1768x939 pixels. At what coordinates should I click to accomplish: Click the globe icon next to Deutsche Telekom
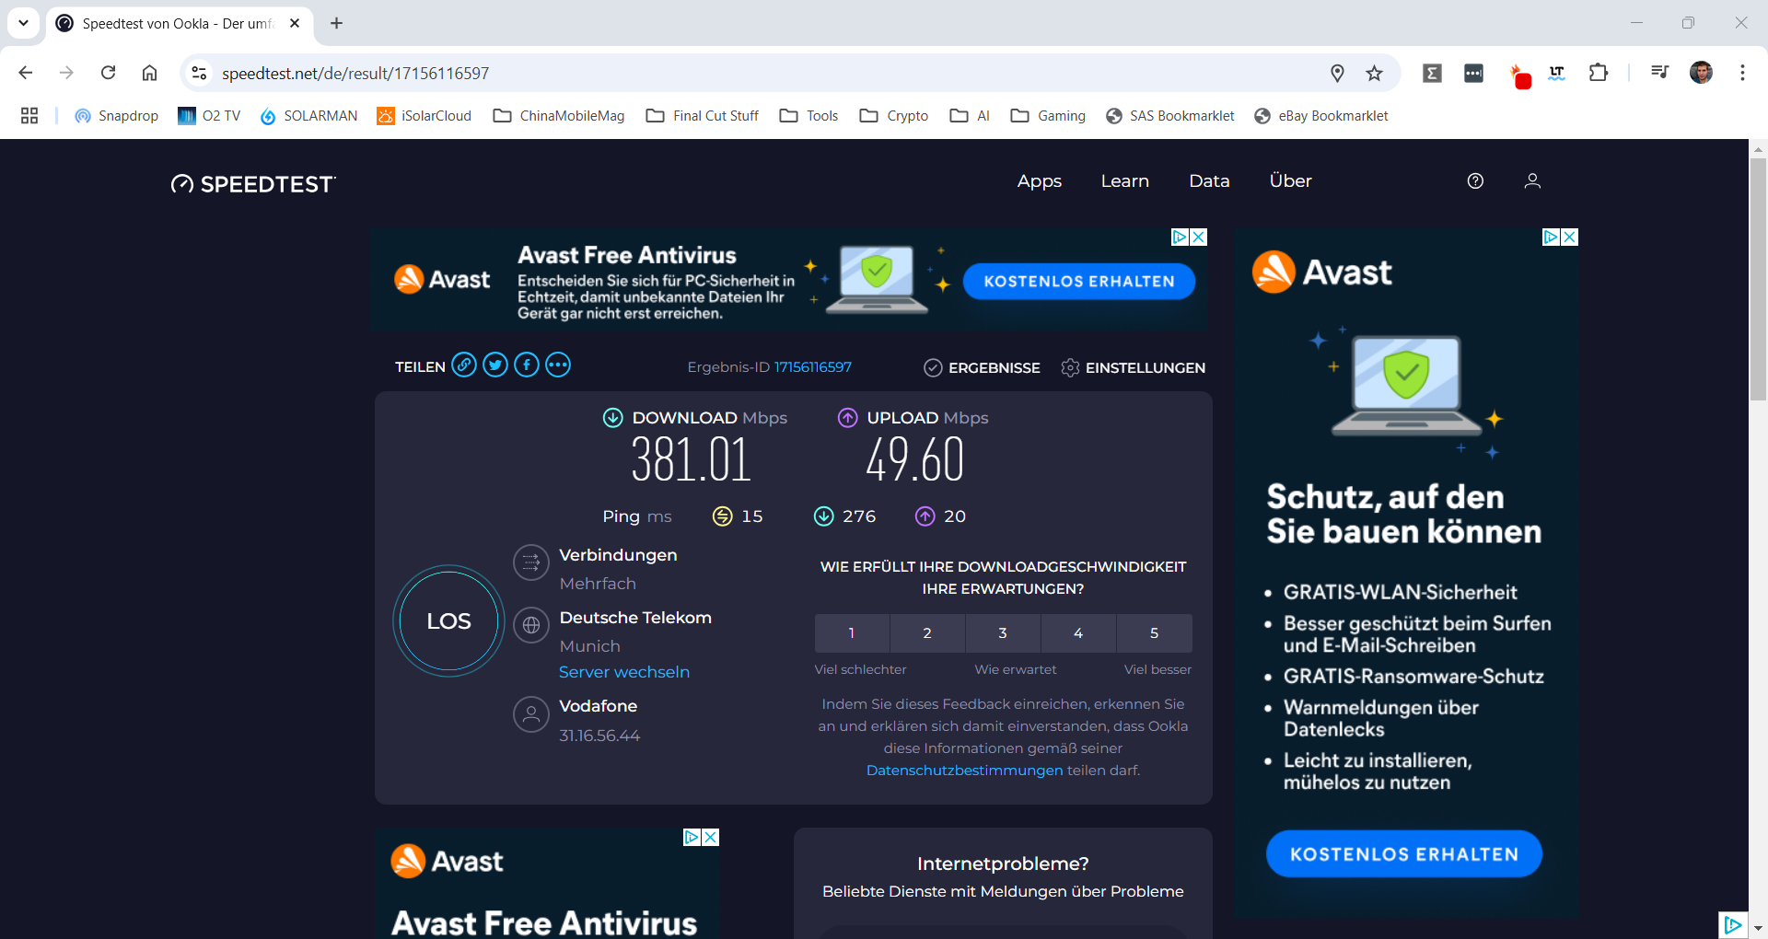531,626
